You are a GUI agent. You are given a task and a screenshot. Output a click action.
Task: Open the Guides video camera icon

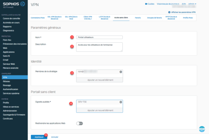[x=146, y=4]
